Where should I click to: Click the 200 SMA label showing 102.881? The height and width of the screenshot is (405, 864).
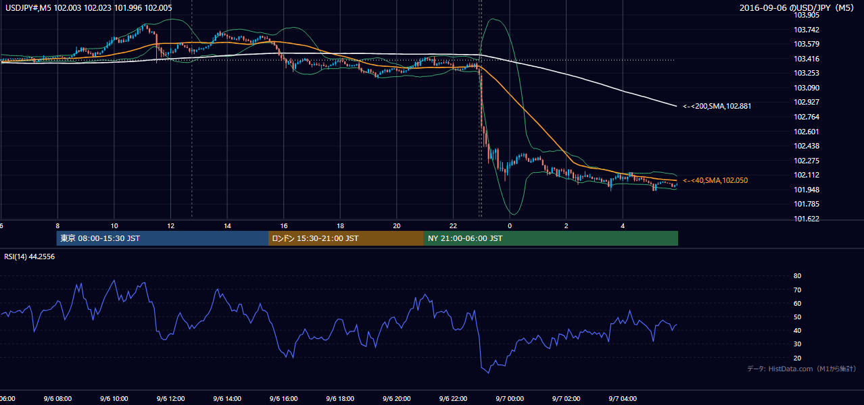point(717,106)
